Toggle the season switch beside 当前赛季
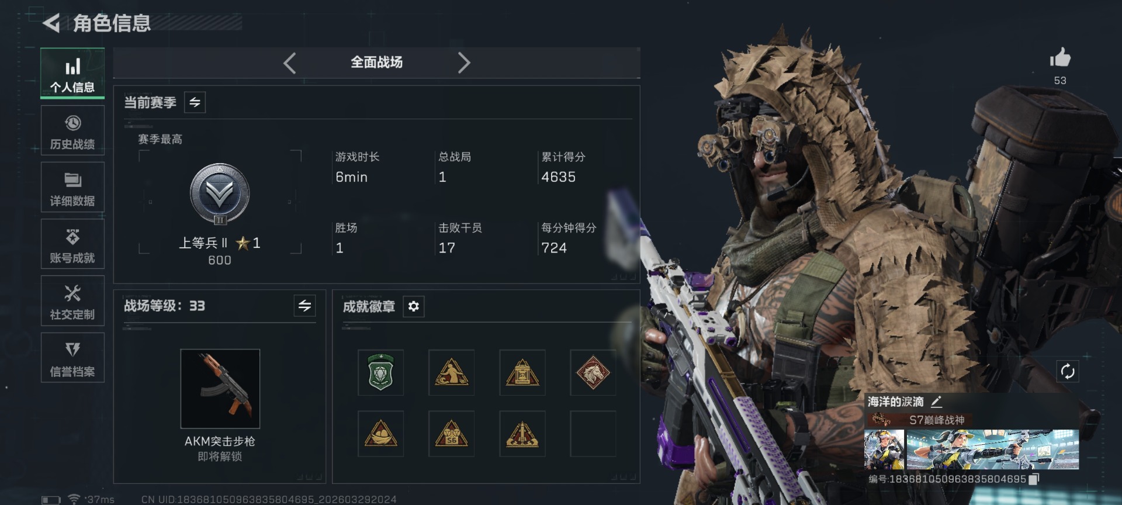 [195, 102]
